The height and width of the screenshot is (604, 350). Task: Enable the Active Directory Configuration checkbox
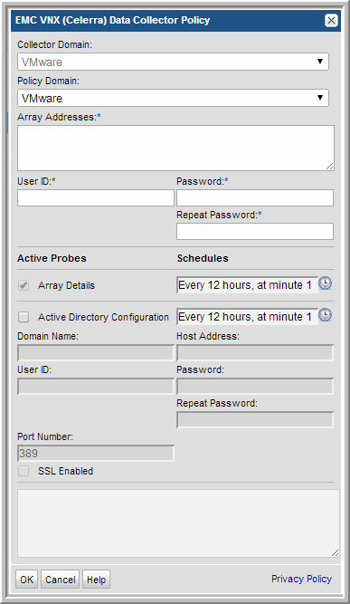pyautogui.click(x=24, y=317)
